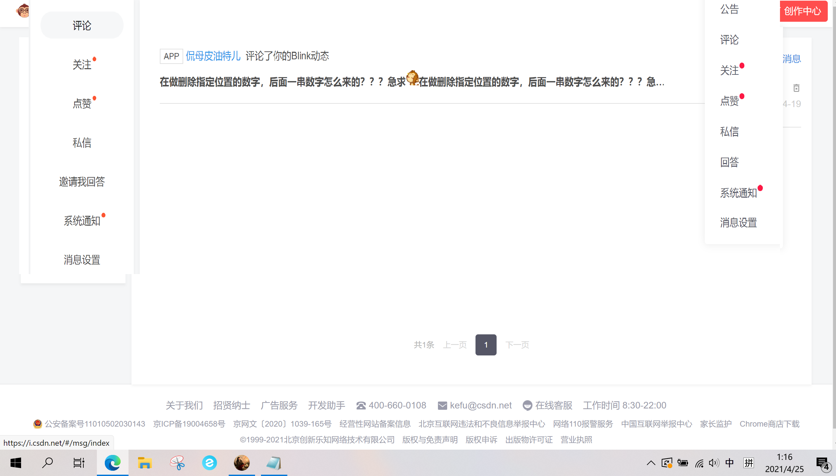This screenshot has height=476, width=836.
Task: Click the 拼 input method indicator in tray
Action: tap(749, 462)
